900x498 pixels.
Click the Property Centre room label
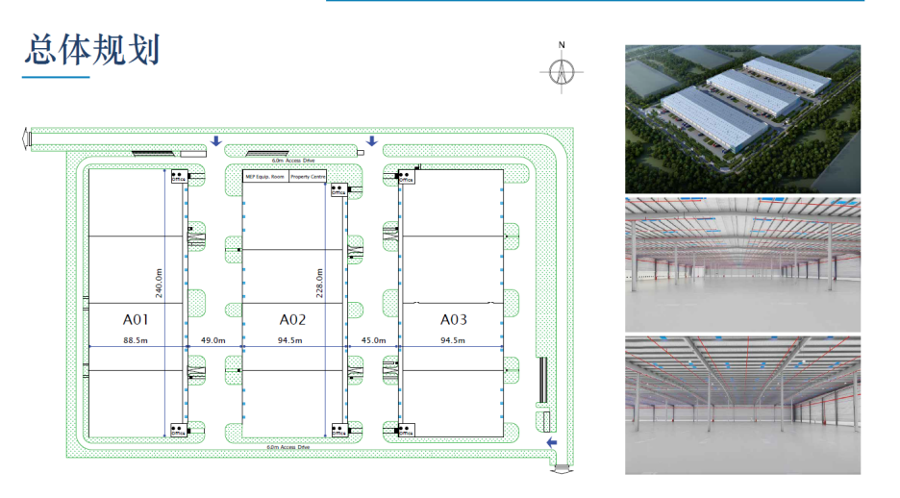308,177
